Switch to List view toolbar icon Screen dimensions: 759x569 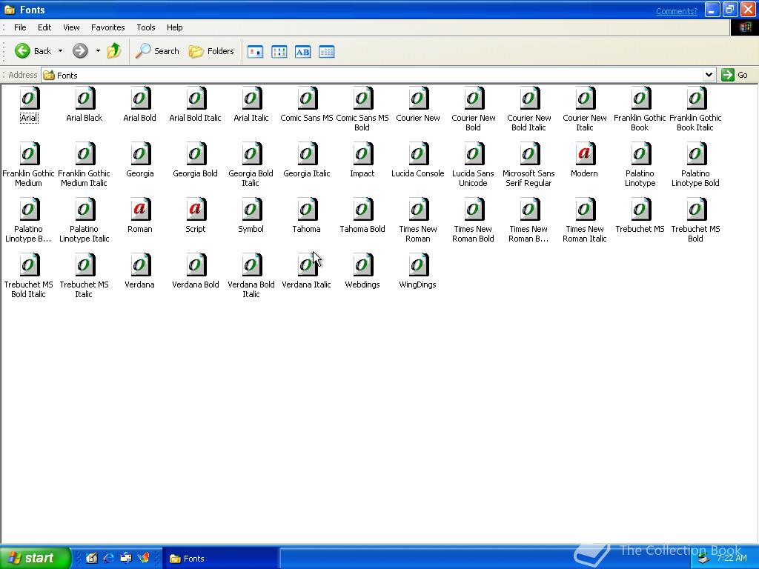tap(279, 51)
